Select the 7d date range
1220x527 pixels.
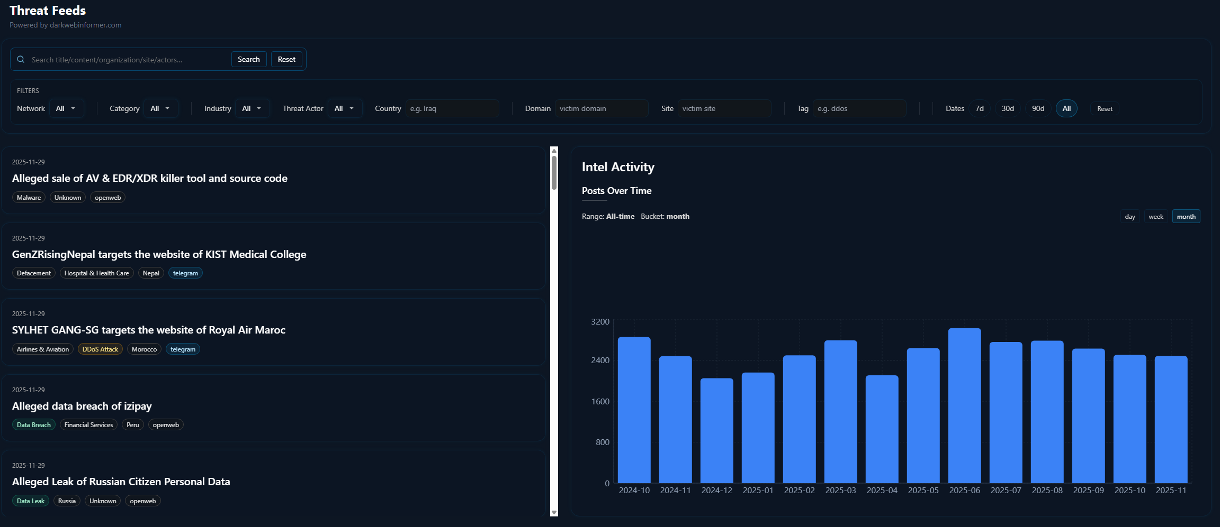point(979,108)
